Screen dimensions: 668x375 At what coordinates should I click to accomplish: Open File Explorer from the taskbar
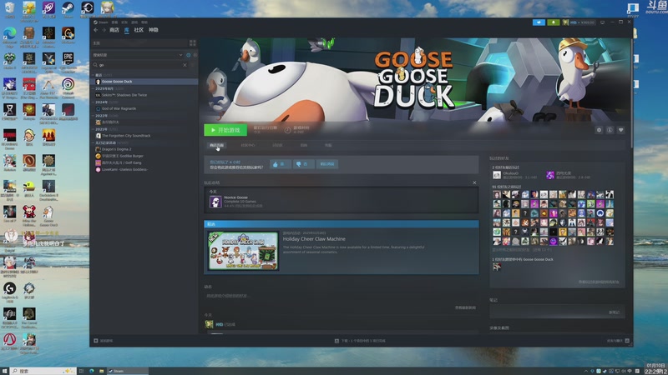[x=101, y=371]
